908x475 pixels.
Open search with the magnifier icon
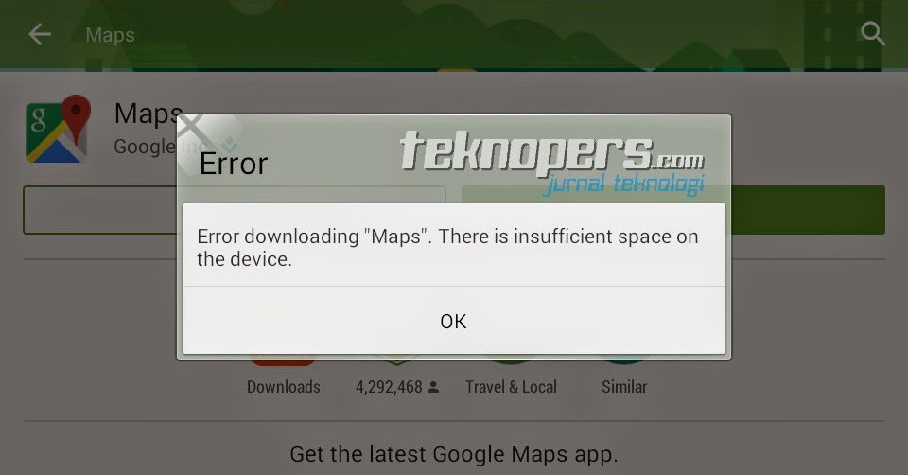click(873, 34)
